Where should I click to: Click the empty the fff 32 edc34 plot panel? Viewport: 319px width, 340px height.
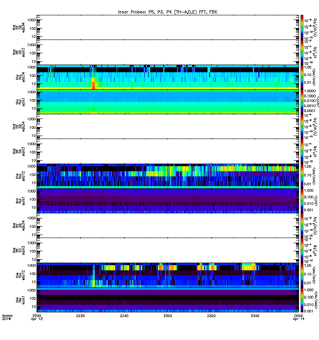168,226
